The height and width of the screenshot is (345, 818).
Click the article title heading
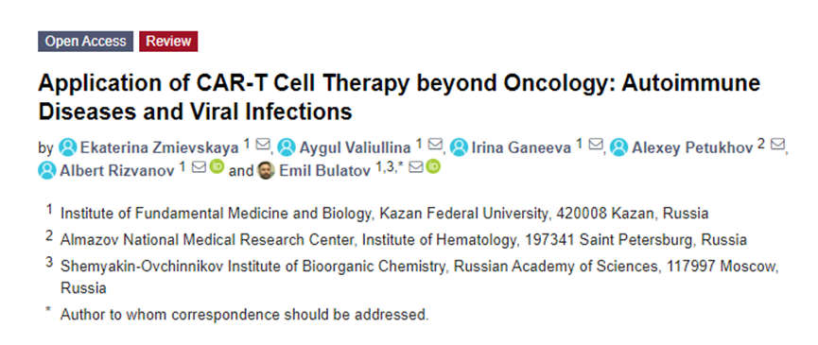point(399,97)
